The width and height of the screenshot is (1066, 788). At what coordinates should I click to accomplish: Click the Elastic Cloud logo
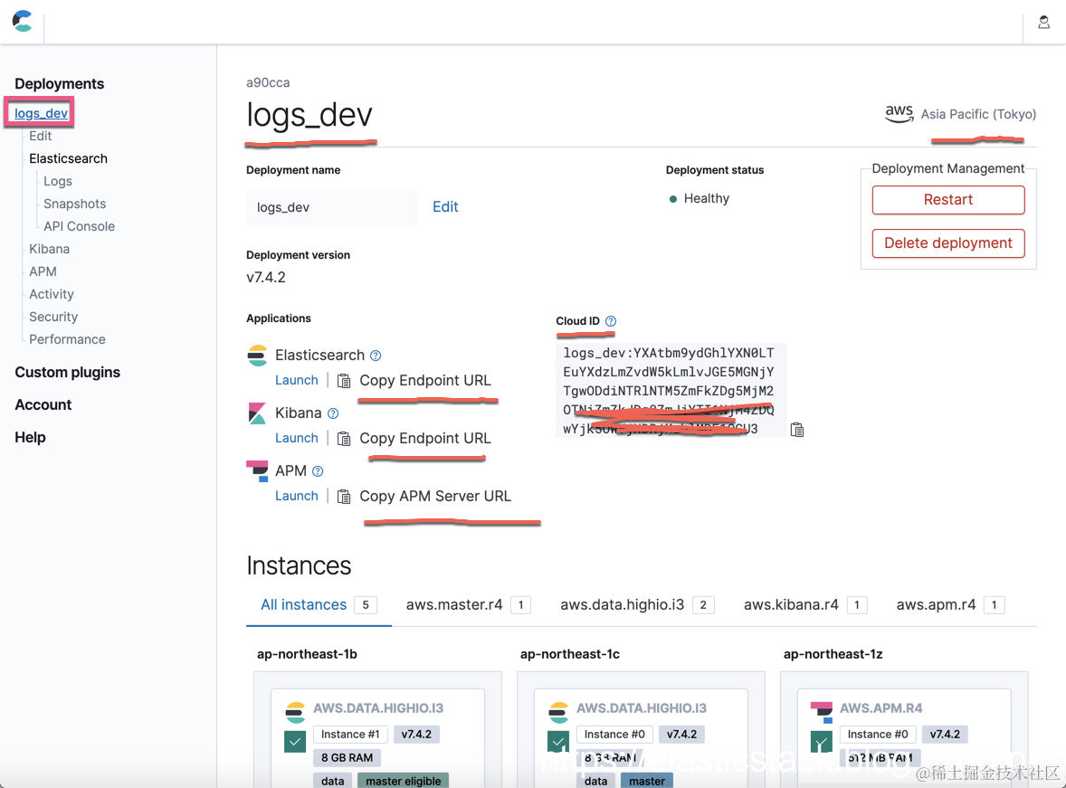pyautogui.click(x=23, y=21)
